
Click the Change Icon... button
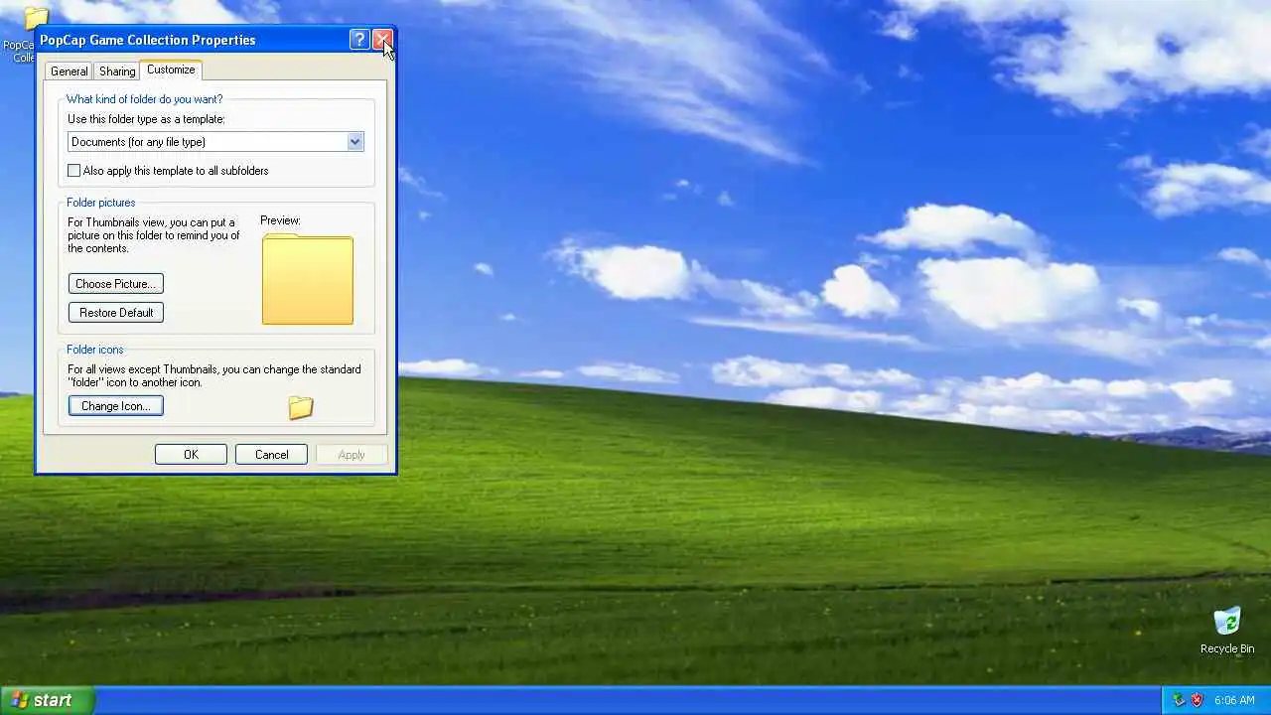click(116, 406)
